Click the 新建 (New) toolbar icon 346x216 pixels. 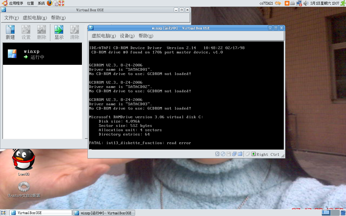click(10, 32)
